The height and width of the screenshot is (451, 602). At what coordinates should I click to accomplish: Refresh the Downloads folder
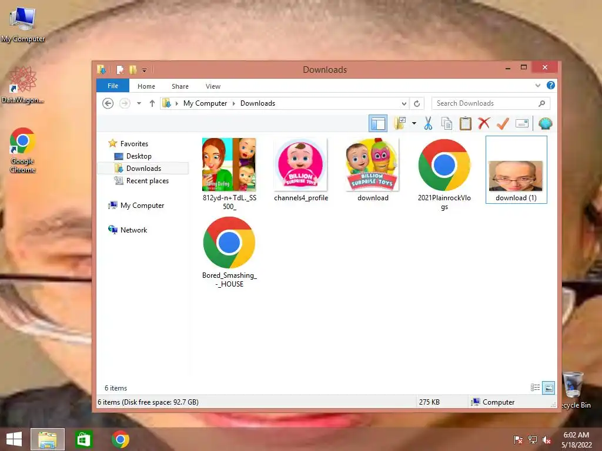point(417,103)
